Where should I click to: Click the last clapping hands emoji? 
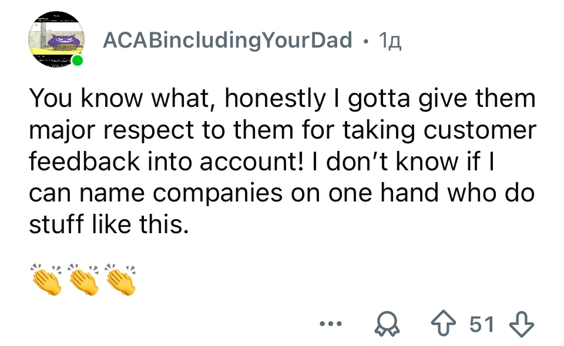point(119,279)
